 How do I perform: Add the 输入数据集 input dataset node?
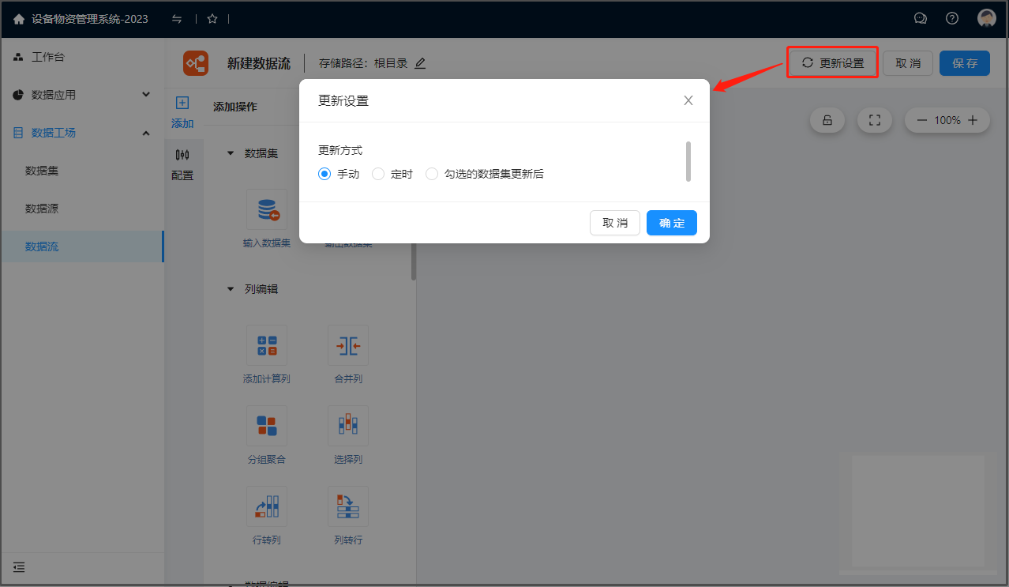coord(267,209)
